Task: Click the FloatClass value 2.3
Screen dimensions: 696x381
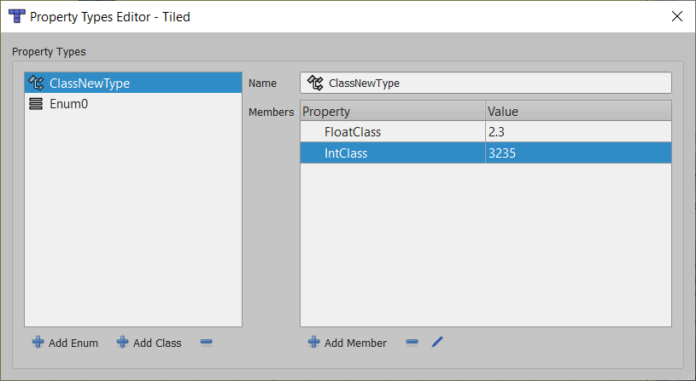Action: [x=496, y=131]
